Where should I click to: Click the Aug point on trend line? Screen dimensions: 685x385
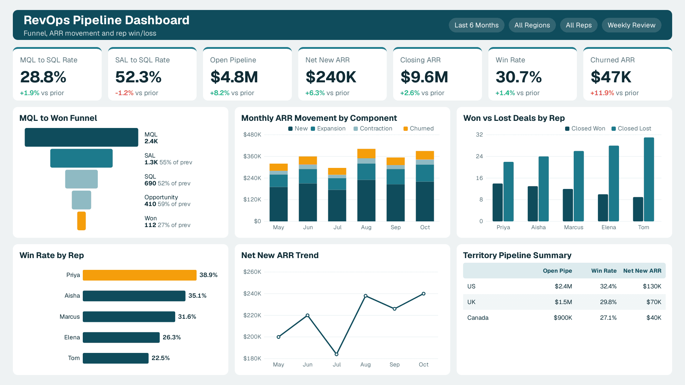[366, 296]
